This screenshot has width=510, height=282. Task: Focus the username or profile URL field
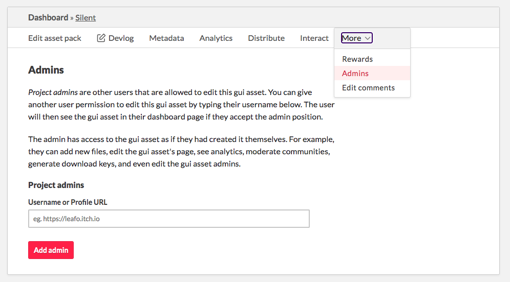tap(169, 219)
